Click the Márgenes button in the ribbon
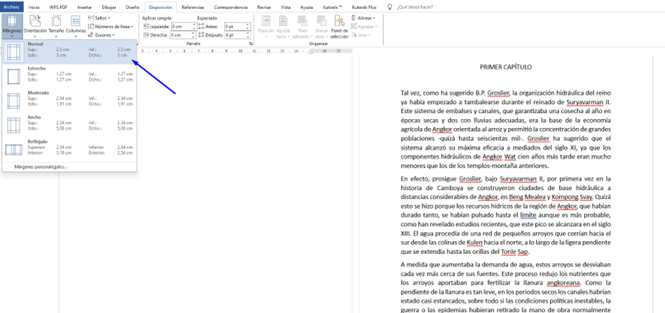665x313 pixels. 11,24
